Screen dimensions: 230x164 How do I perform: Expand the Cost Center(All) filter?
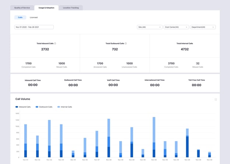[176, 27]
